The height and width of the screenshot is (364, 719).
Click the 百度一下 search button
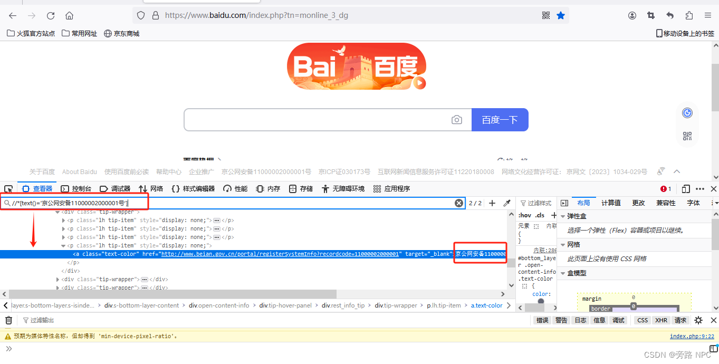click(499, 120)
